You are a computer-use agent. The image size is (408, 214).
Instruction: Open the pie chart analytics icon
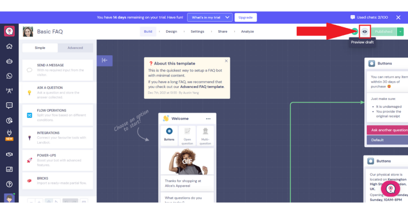9,121
